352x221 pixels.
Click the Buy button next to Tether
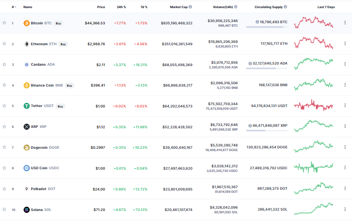point(60,106)
